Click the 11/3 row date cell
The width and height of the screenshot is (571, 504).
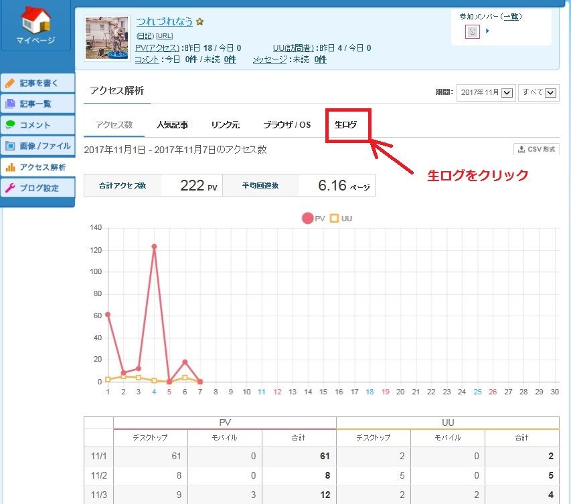[98, 495]
